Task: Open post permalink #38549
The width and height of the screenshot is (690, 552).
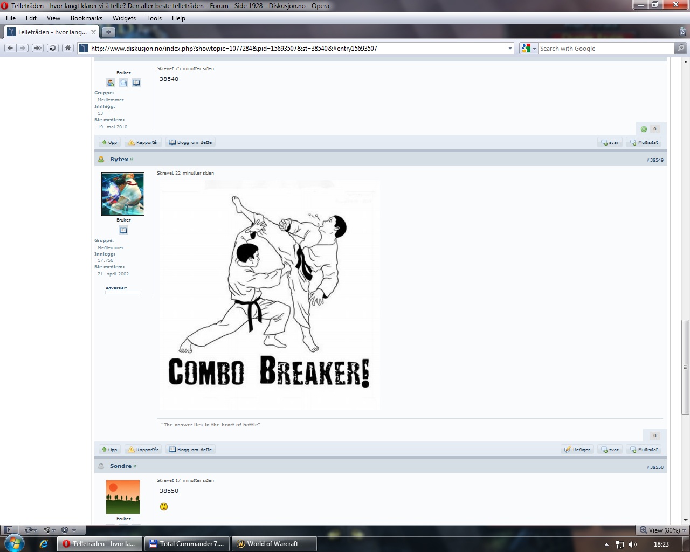Action: [655, 160]
